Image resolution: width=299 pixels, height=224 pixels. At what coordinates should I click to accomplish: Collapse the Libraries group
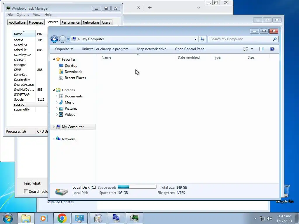pos(54,90)
